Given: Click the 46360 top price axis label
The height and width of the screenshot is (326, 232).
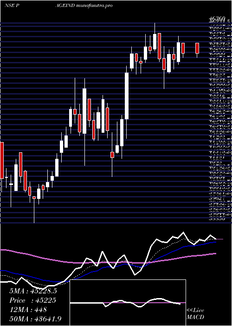Looking at the screenshot, I should pyautogui.click(x=218, y=19).
